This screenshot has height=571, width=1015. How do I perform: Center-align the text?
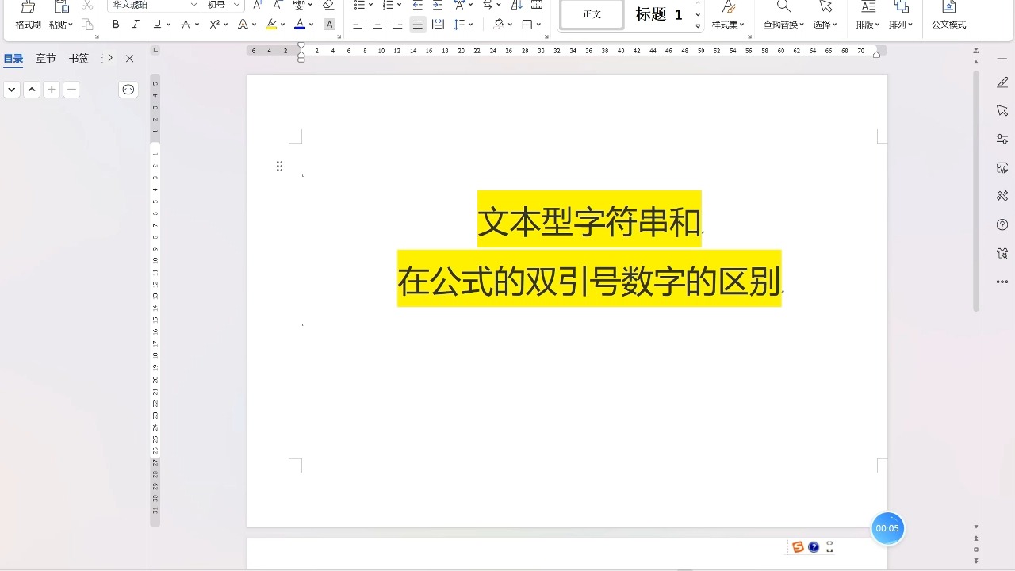click(377, 25)
